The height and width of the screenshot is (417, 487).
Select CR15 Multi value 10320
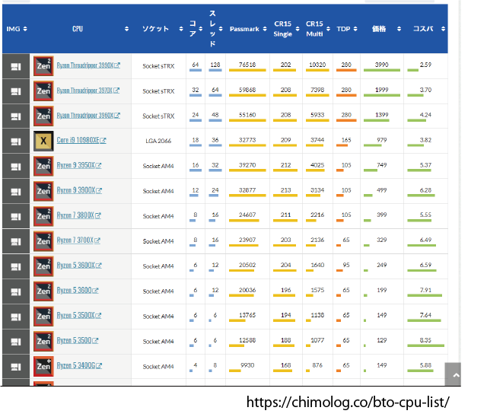click(317, 65)
